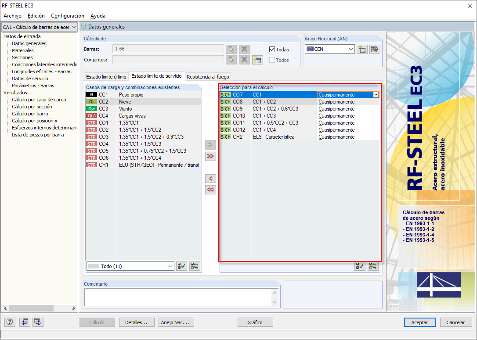Pick members graphically beside Barras field
477x340 pixels.
231,49
